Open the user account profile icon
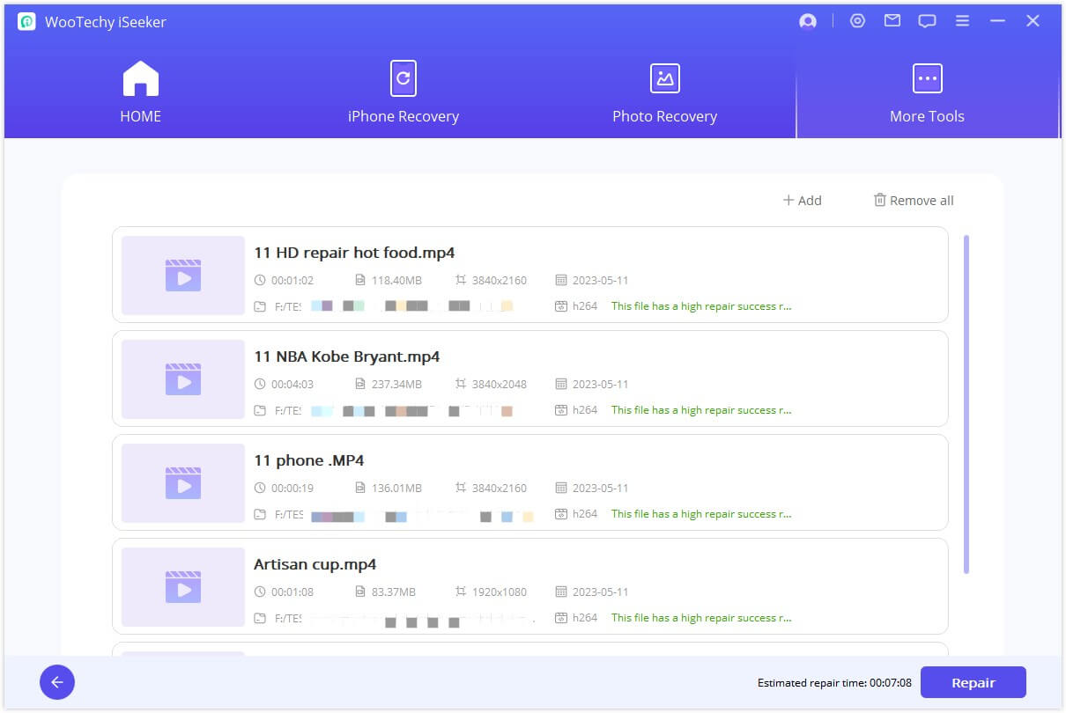Screen dimensions: 1066x713 click(808, 22)
